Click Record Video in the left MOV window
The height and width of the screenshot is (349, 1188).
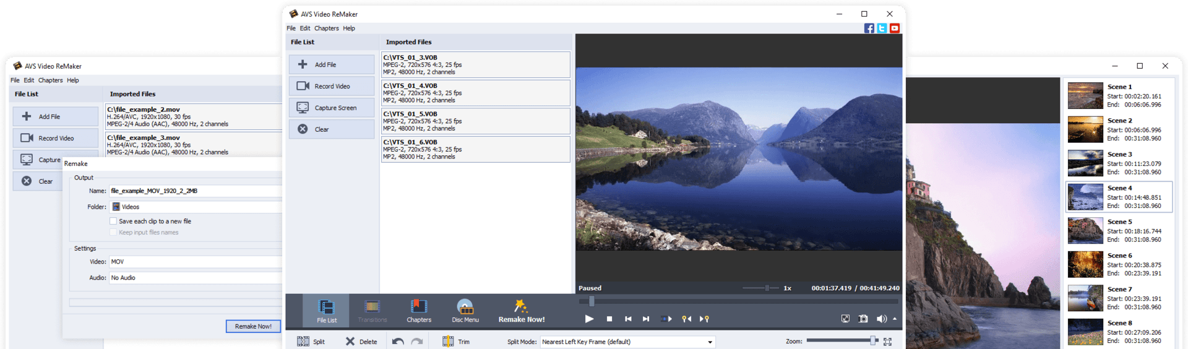coord(56,138)
